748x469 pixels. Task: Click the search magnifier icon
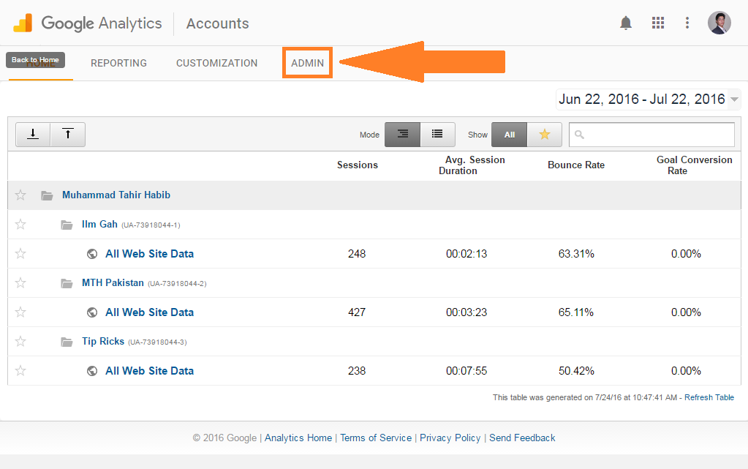[579, 135]
